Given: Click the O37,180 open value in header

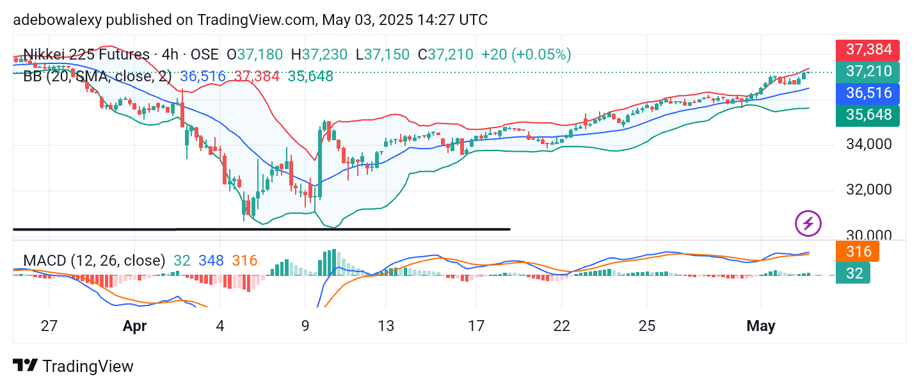Looking at the screenshot, I should 255,54.
